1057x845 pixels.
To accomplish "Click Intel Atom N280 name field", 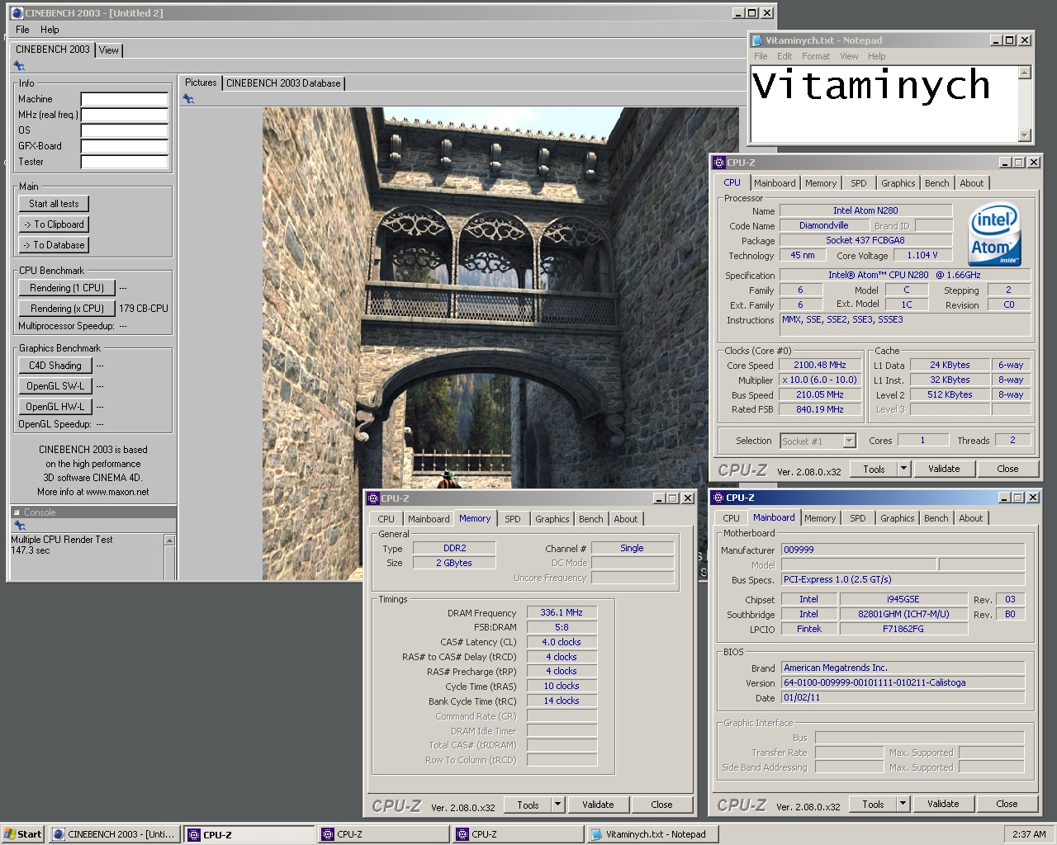I will point(865,210).
